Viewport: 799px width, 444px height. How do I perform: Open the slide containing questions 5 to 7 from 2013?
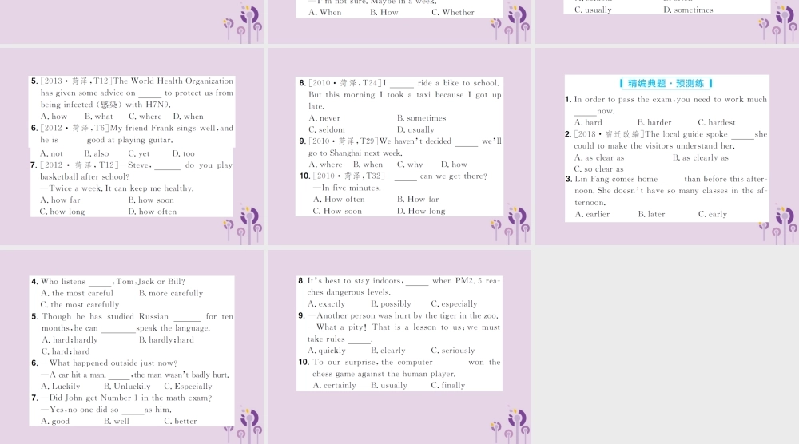(132, 146)
